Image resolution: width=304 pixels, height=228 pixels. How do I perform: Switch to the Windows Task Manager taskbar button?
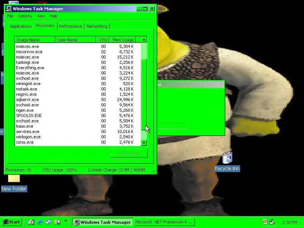pyautogui.click(x=102, y=222)
